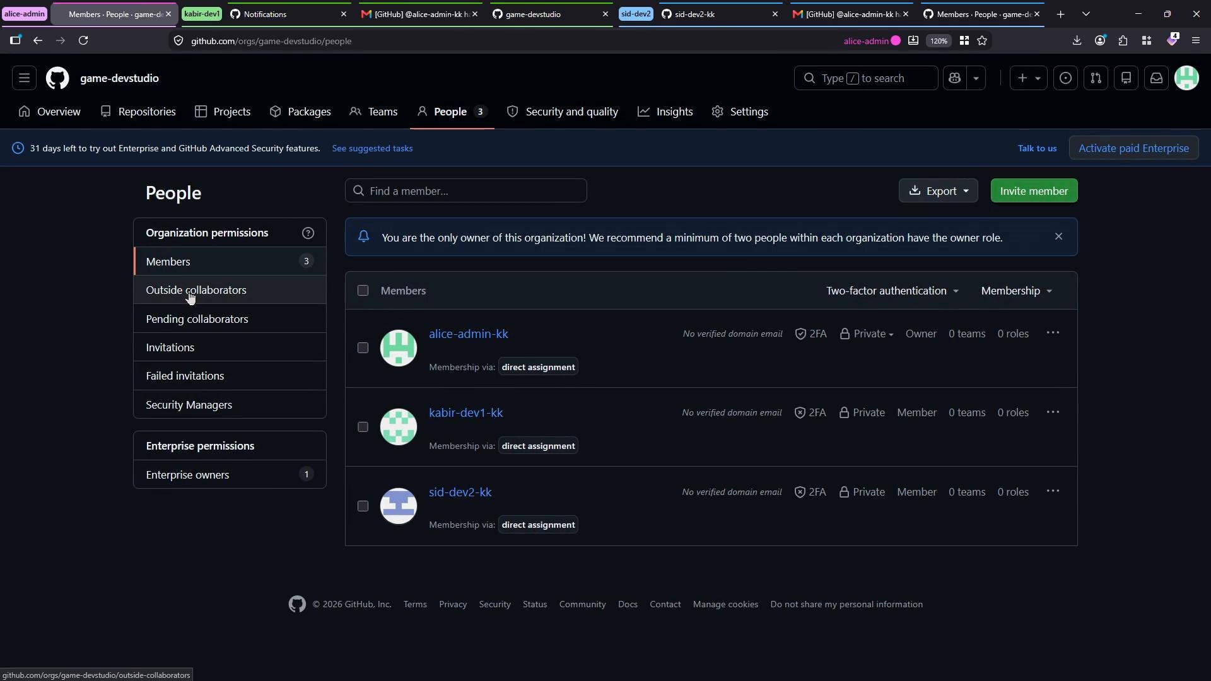Reload the page with browser refresh
Screen dimensions: 1211x681
click(x=83, y=40)
